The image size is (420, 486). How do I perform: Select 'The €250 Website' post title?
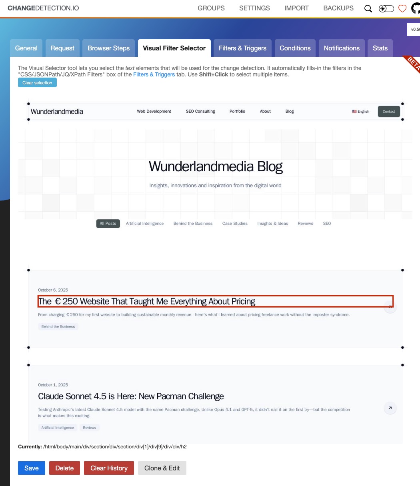216,301
